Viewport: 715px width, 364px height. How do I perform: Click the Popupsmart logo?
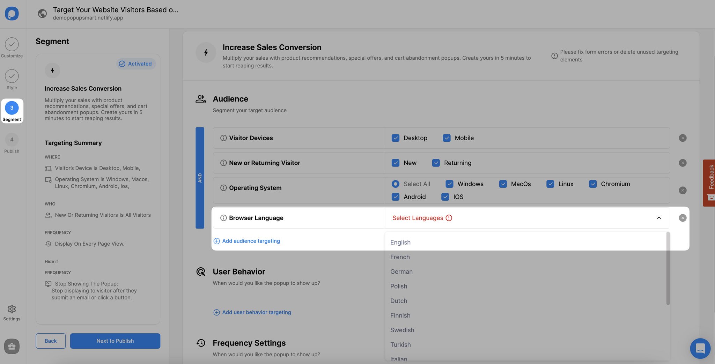[13, 13]
